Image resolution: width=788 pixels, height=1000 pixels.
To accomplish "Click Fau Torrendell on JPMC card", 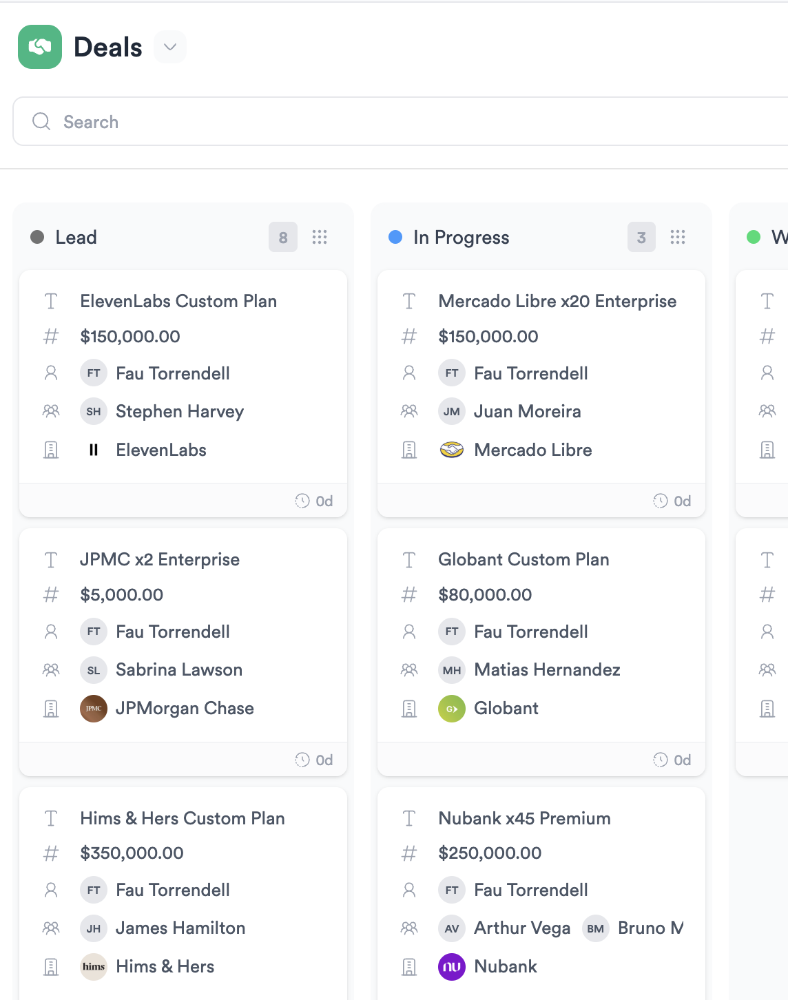I will (x=173, y=632).
